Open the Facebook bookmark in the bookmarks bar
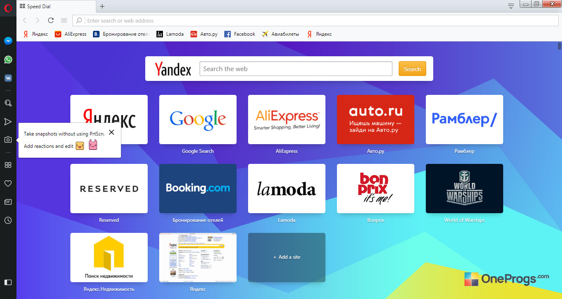The height and width of the screenshot is (299, 562). (240, 34)
